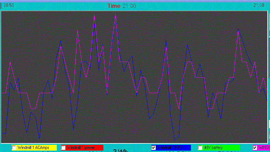Click the tallest magenta peak on the graph
Viewport: 270px width, 152px height.
115,15
